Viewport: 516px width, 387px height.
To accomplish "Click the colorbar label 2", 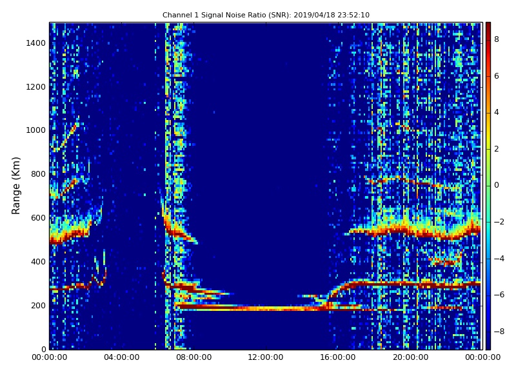I will click(x=497, y=149).
